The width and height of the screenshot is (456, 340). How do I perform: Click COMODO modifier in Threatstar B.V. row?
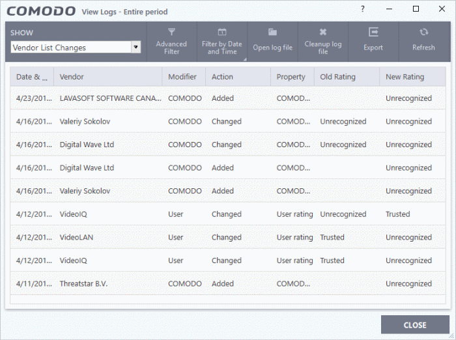tap(185, 283)
